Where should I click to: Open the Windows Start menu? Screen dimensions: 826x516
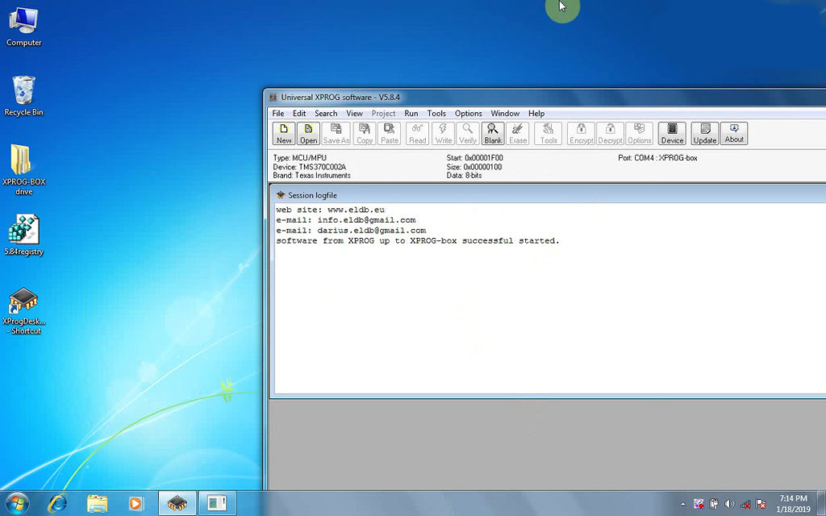pos(17,503)
